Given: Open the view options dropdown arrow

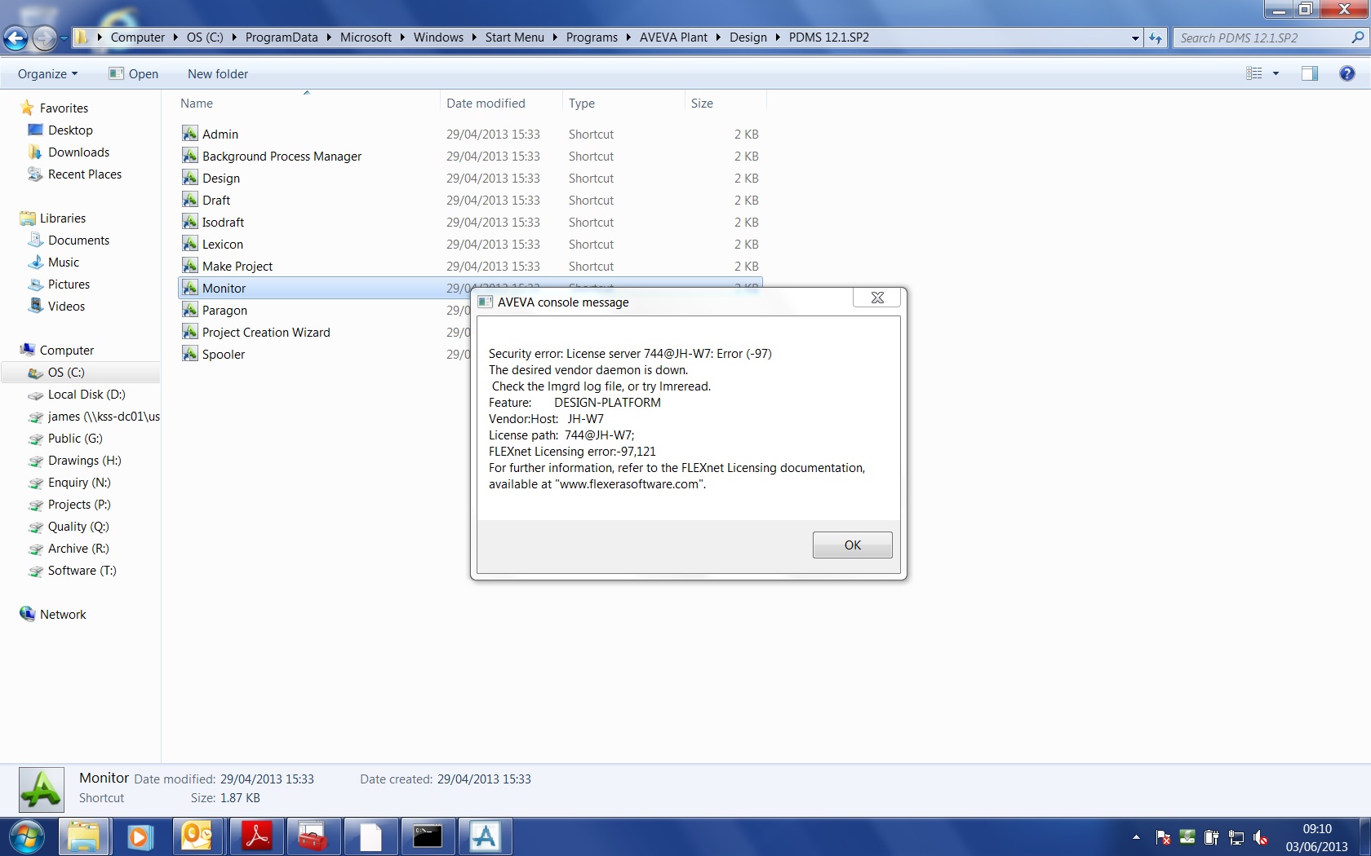Looking at the screenshot, I should coord(1276,73).
